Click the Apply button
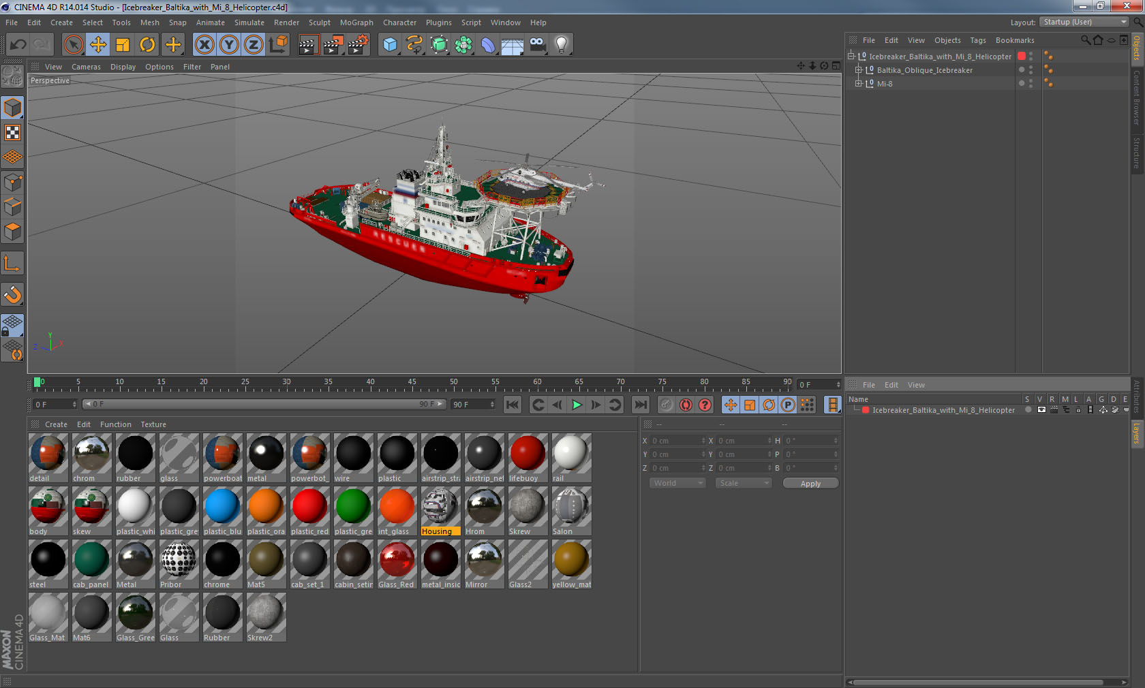 pos(810,484)
